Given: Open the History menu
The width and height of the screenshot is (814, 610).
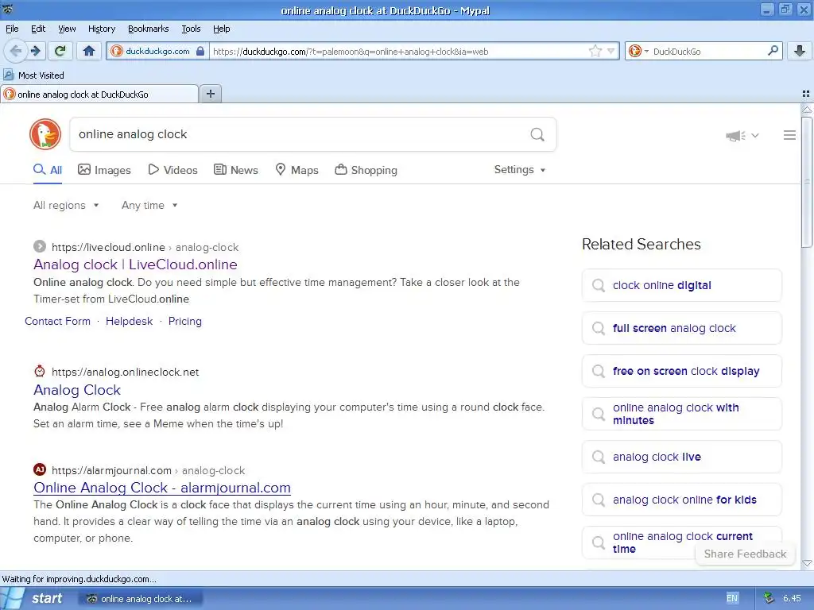Looking at the screenshot, I should [101, 29].
